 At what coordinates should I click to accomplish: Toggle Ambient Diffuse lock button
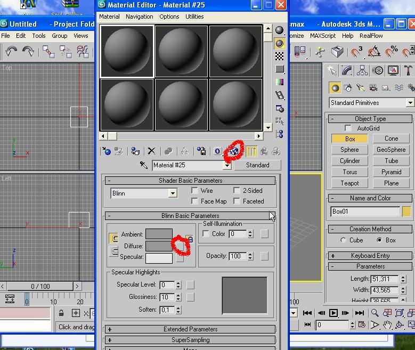(x=190, y=239)
